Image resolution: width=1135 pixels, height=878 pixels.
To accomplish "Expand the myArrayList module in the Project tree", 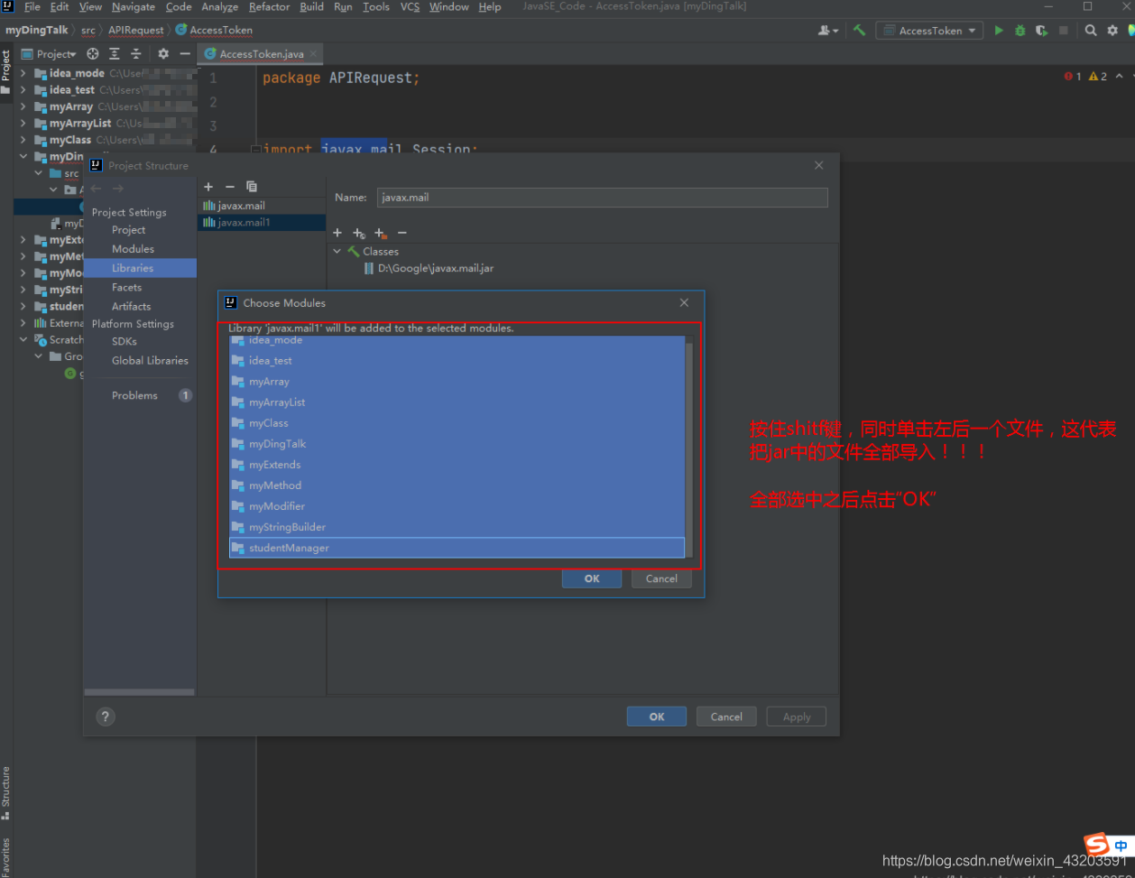I will (23, 124).
